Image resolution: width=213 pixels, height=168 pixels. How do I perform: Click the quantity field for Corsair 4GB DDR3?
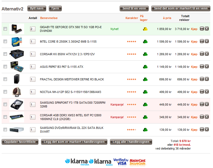pyautogui.click(x=33, y=117)
